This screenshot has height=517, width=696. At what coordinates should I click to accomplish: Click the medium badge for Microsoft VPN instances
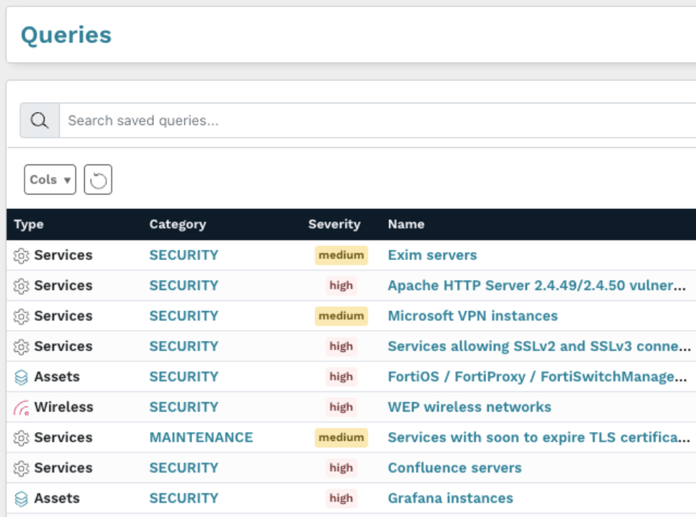pyautogui.click(x=342, y=316)
